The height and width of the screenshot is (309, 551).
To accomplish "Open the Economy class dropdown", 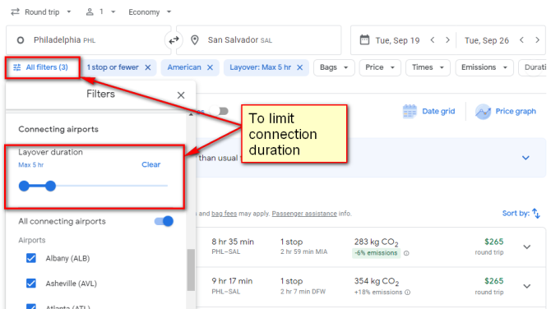I will click(150, 12).
